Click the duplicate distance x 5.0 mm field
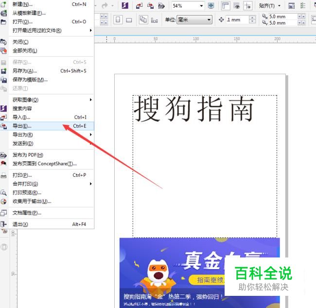This screenshot has width=316, height=308. pyautogui.click(x=283, y=17)
